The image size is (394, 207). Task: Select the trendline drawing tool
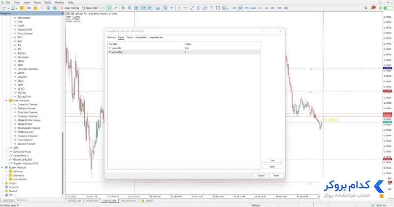[192, 8]
